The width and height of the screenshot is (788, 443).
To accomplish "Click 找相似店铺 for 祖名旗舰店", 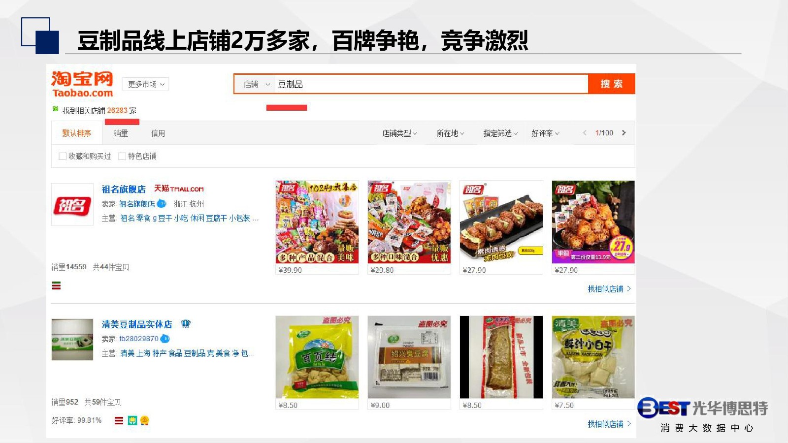I will (609, 289).
